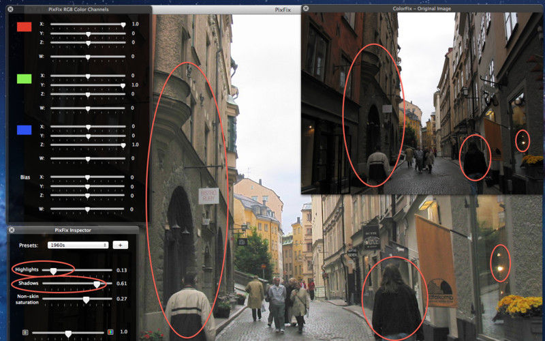
Task: Click the bottom saturation slider in the Inspector
Action: click(68, 333)
